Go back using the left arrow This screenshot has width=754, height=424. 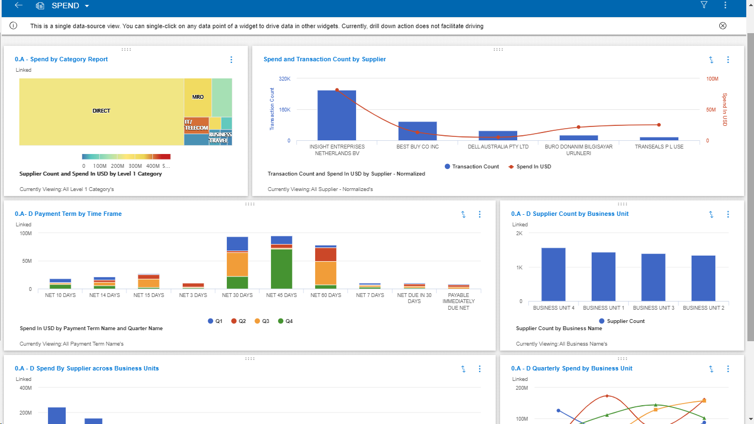click(x=19, y=5)
